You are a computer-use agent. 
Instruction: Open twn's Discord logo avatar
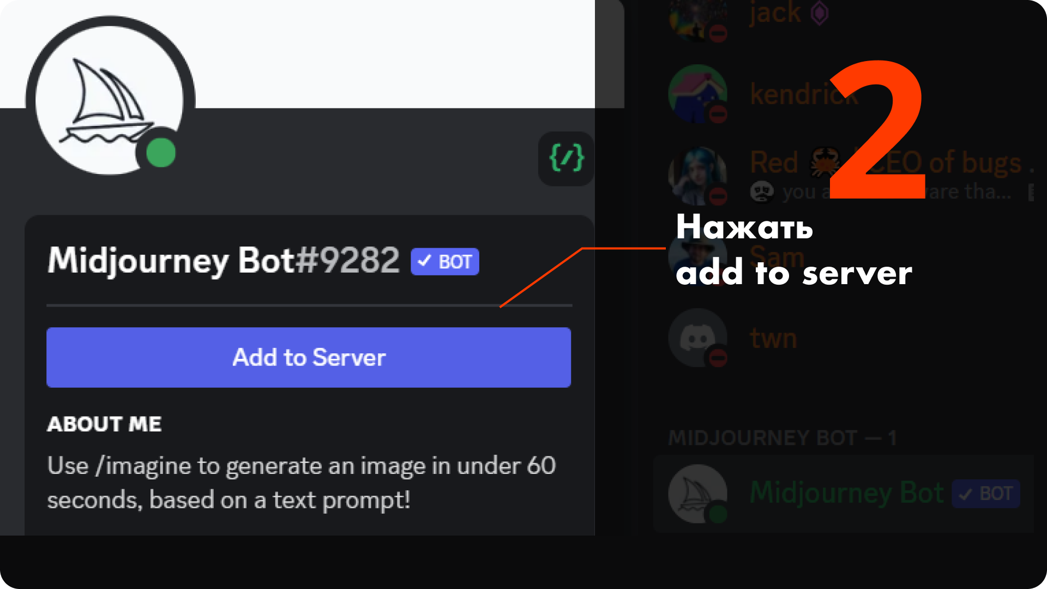tap(697, 338)
